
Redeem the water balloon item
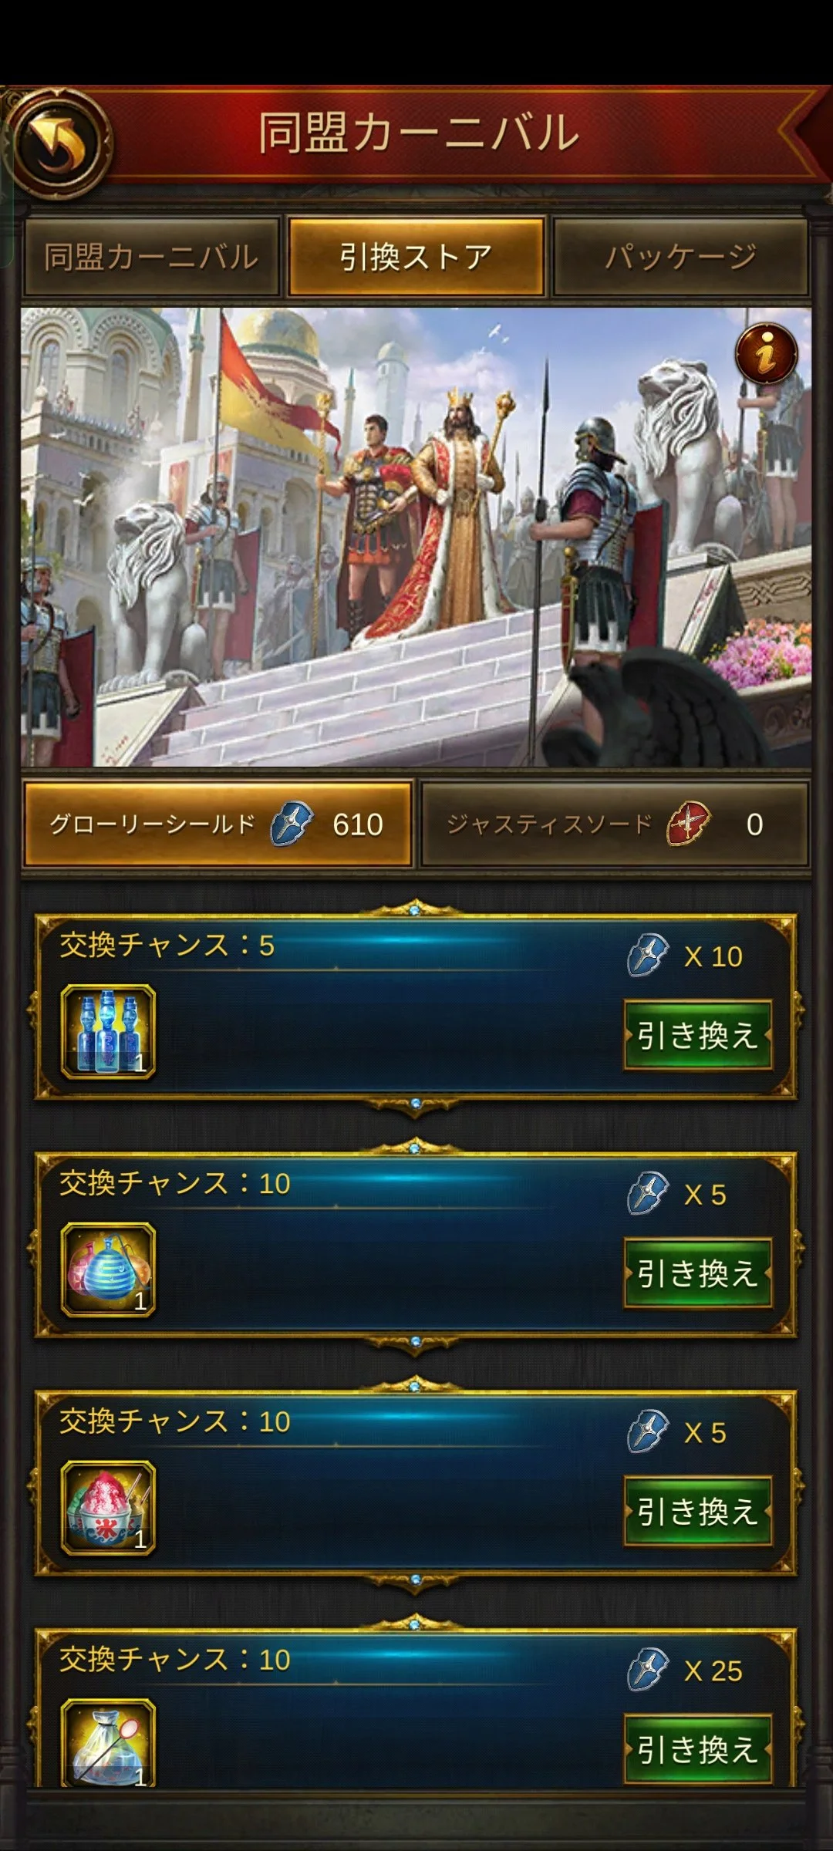tap(698, 1273)
